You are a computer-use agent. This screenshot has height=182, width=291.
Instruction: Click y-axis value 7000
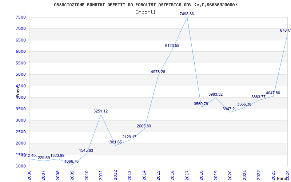click(21, 29)
